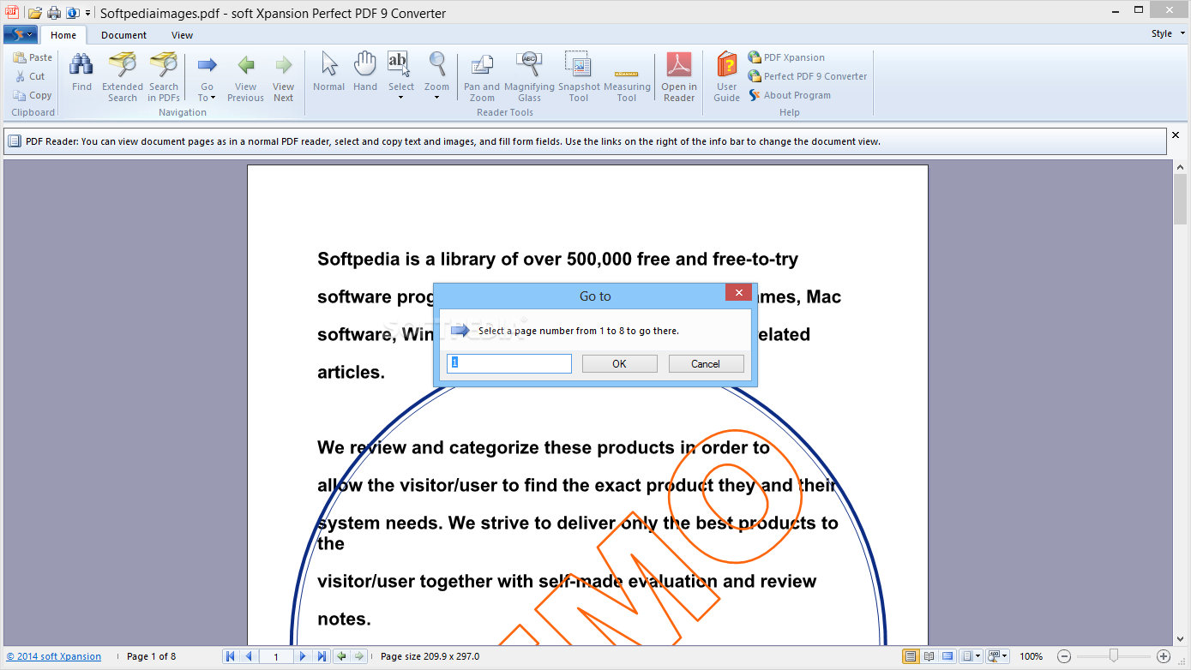This screenshot has height=670, width=1191.
Task: Click View Next green arrow
Action: 283,77
